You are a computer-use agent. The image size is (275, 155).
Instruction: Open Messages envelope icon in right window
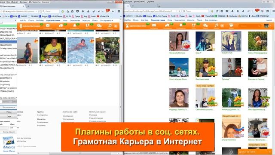154,25
